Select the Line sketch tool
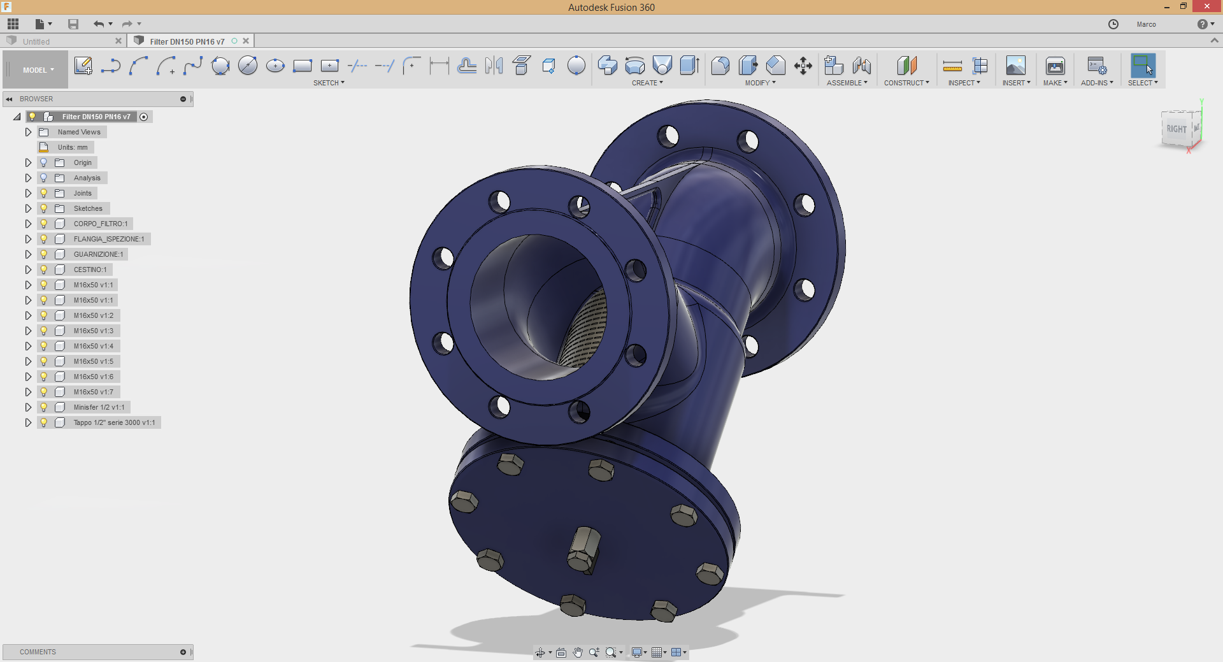Screen dimensions: 1223x662 [x=111, y=66]
